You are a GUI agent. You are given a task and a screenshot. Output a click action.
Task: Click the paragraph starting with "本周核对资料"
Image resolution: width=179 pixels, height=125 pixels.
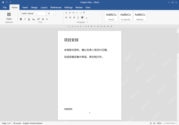pos(86,50)
